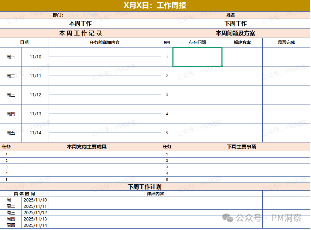Screen dimensions: 311x230
Task: Select the 是否完成 column header
Action: 286,42
